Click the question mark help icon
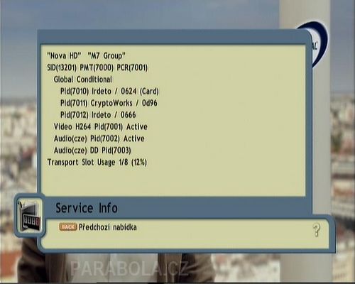Screen dimensions: 355x284 (x=317, y=230)
